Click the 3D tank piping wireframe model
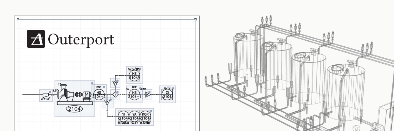This screenshot has width=394, height=131. click(x=299, y=73)
